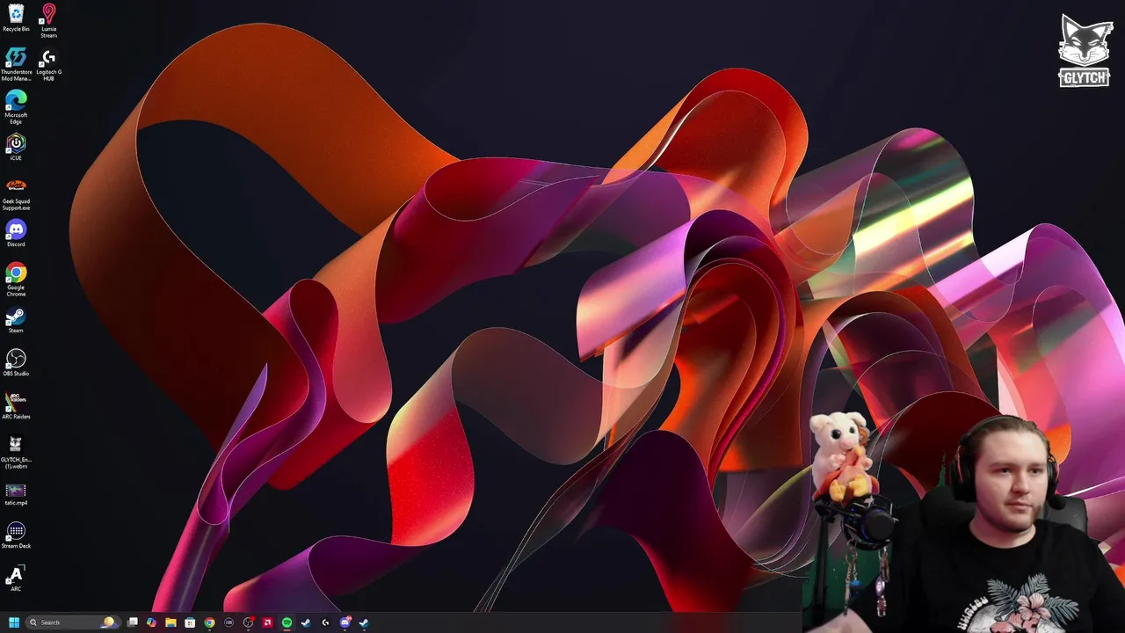Open Logitech G HUB from the taskbar
This screenshot has width=1125, height=633.
pos(325,622)
